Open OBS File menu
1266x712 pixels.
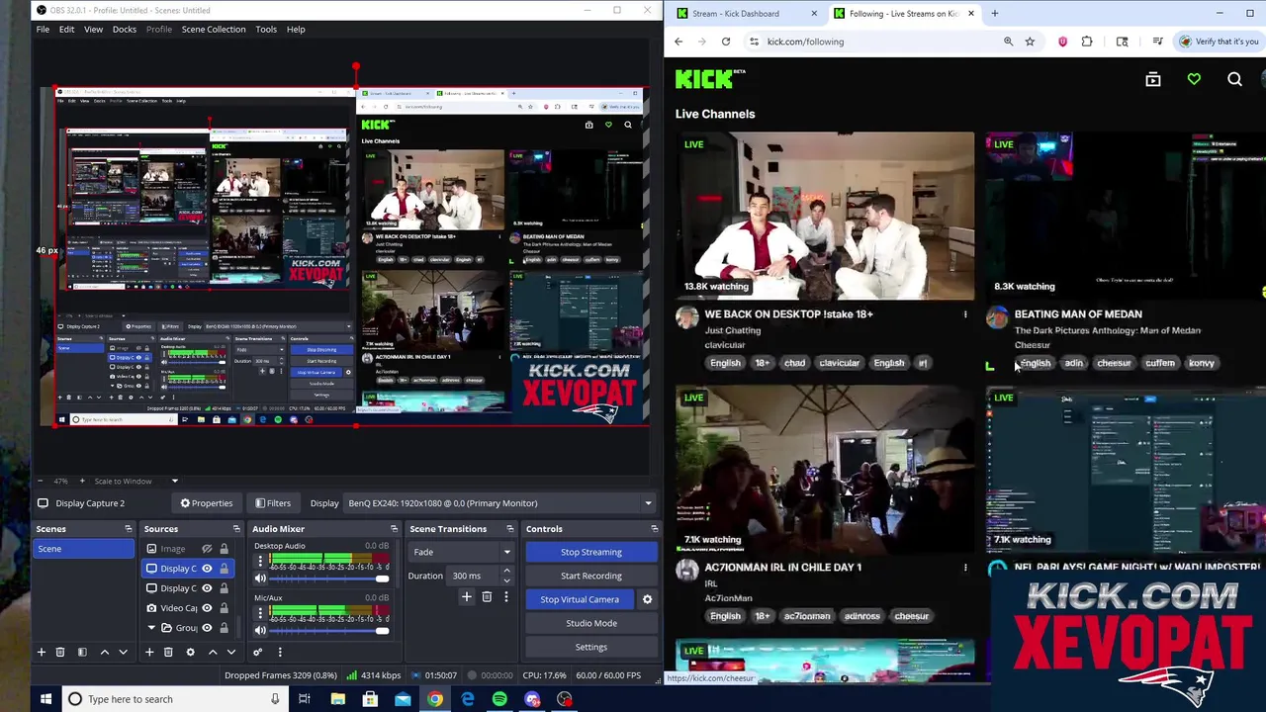tap(43, 29)
